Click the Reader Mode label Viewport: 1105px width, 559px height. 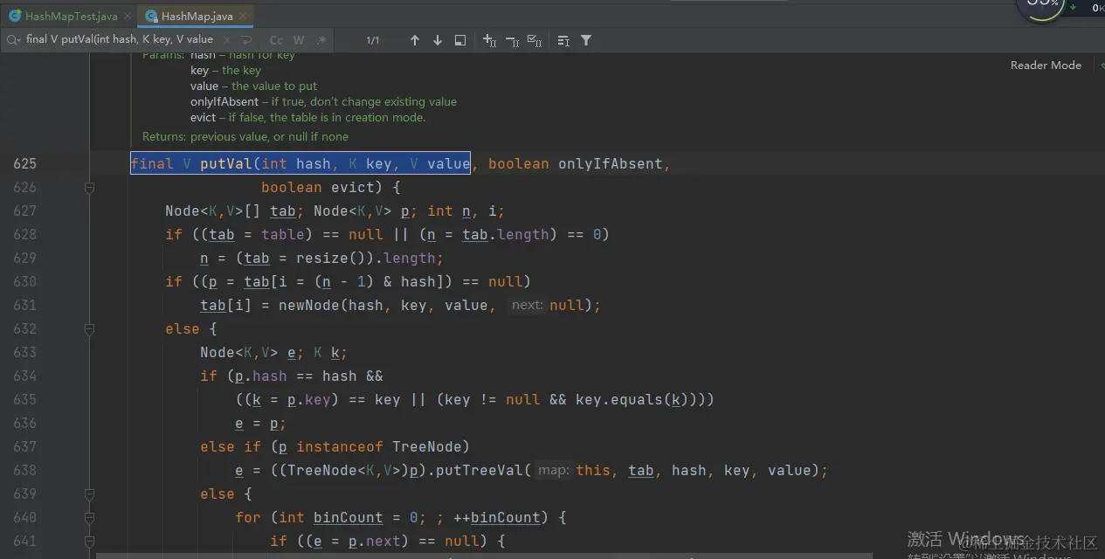point(1046,65)
